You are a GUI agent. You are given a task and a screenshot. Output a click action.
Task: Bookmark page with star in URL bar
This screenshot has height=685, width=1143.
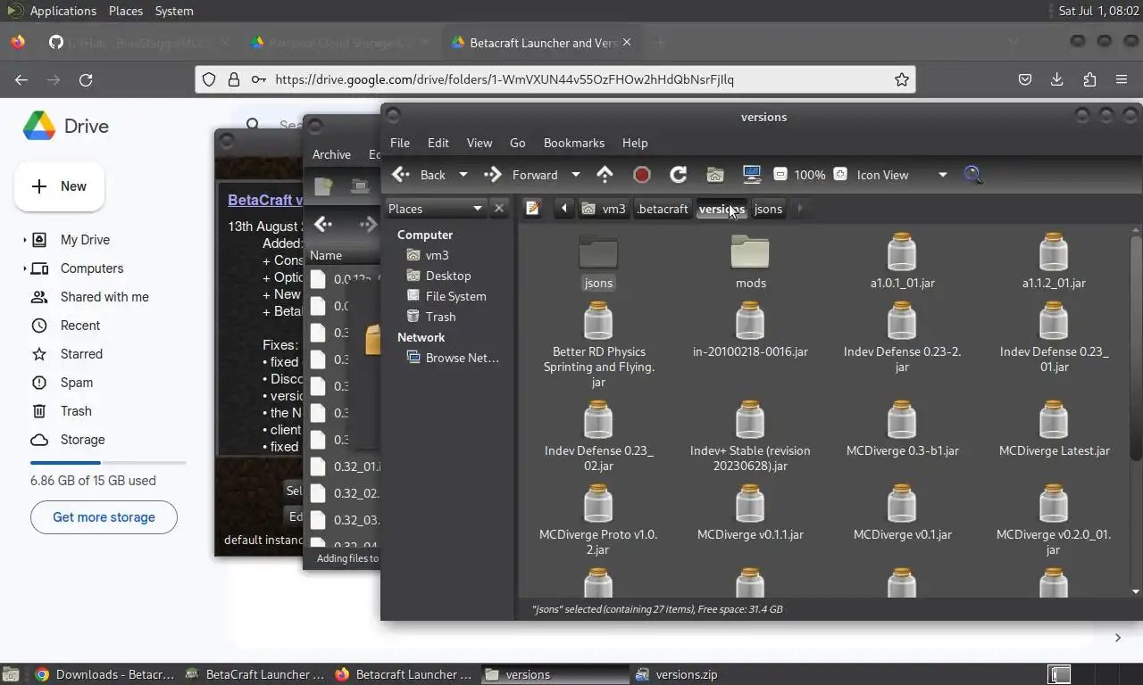click(x=902, y=79)
